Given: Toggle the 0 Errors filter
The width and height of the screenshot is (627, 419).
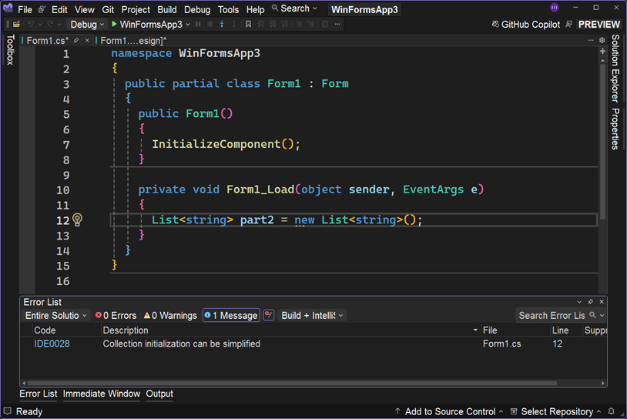Looking at the screenshot, I should pyautogui.click(x=116, y=316).
